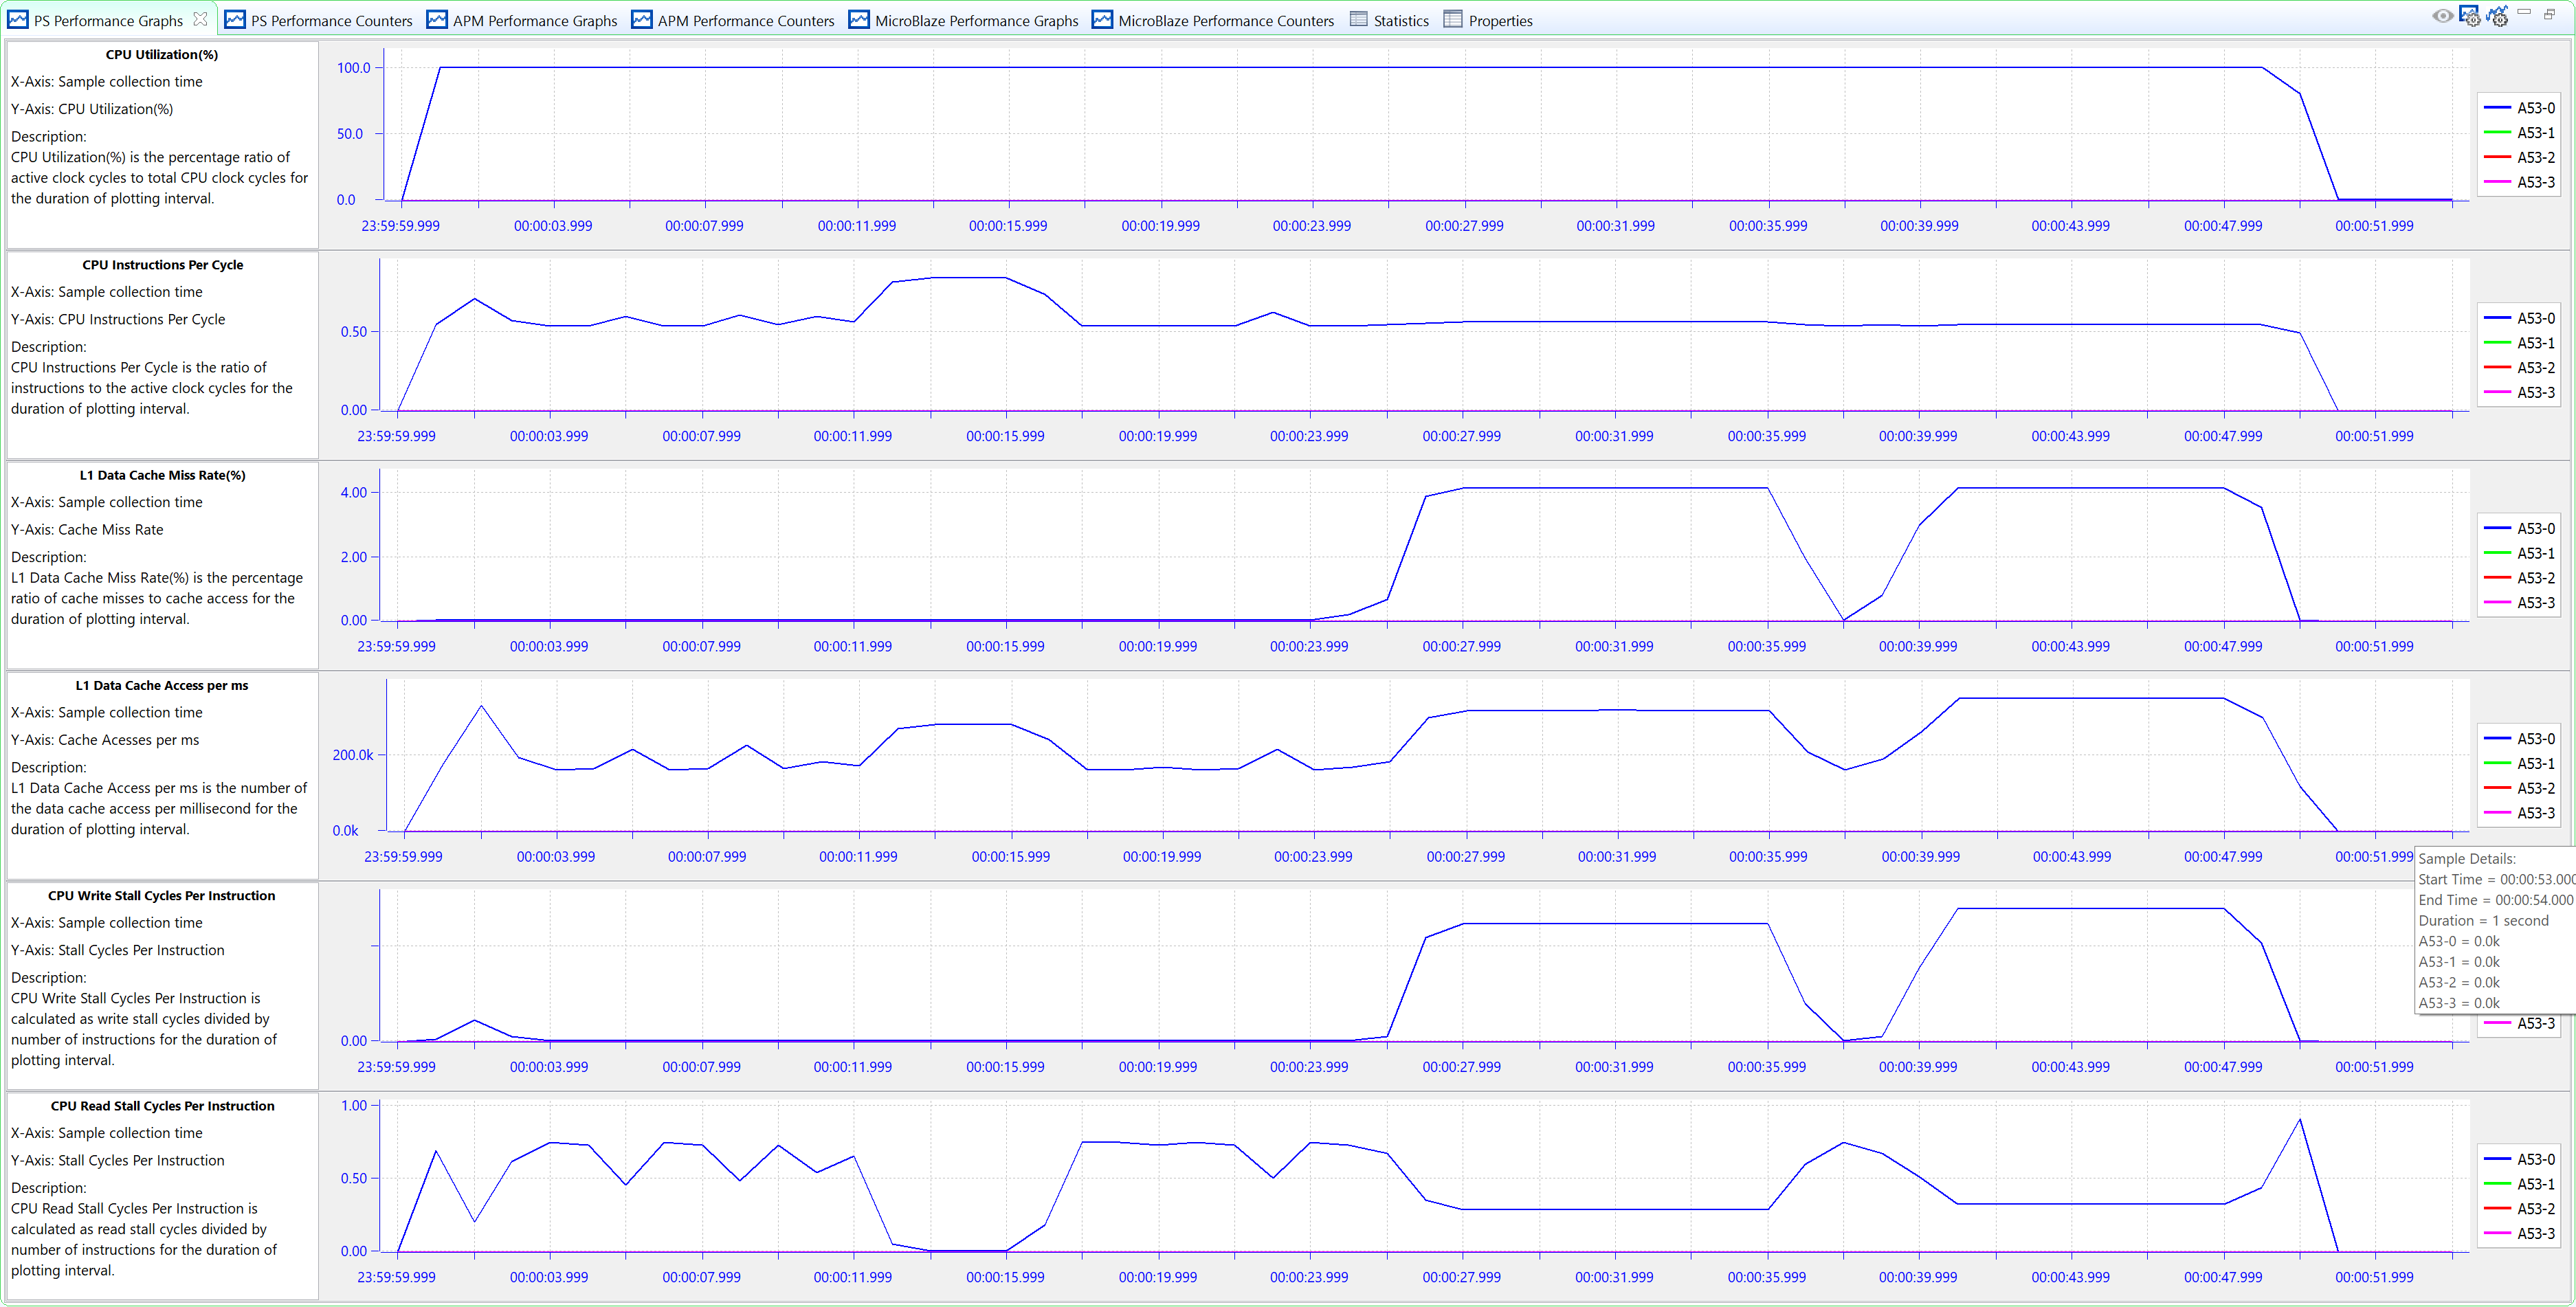This screenshot has height=1307, width=2576.
Task: Click 1.00 label on Read Stall axis
Action: [x=354, y=1105]
